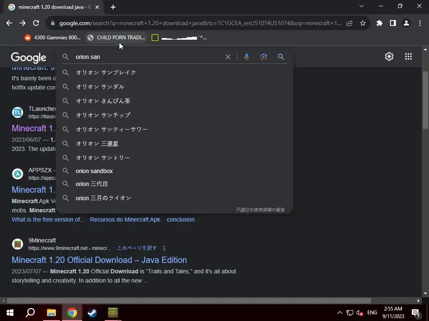Report inappropriate predictions link below suggestions
429x321 pixels.
260,210
